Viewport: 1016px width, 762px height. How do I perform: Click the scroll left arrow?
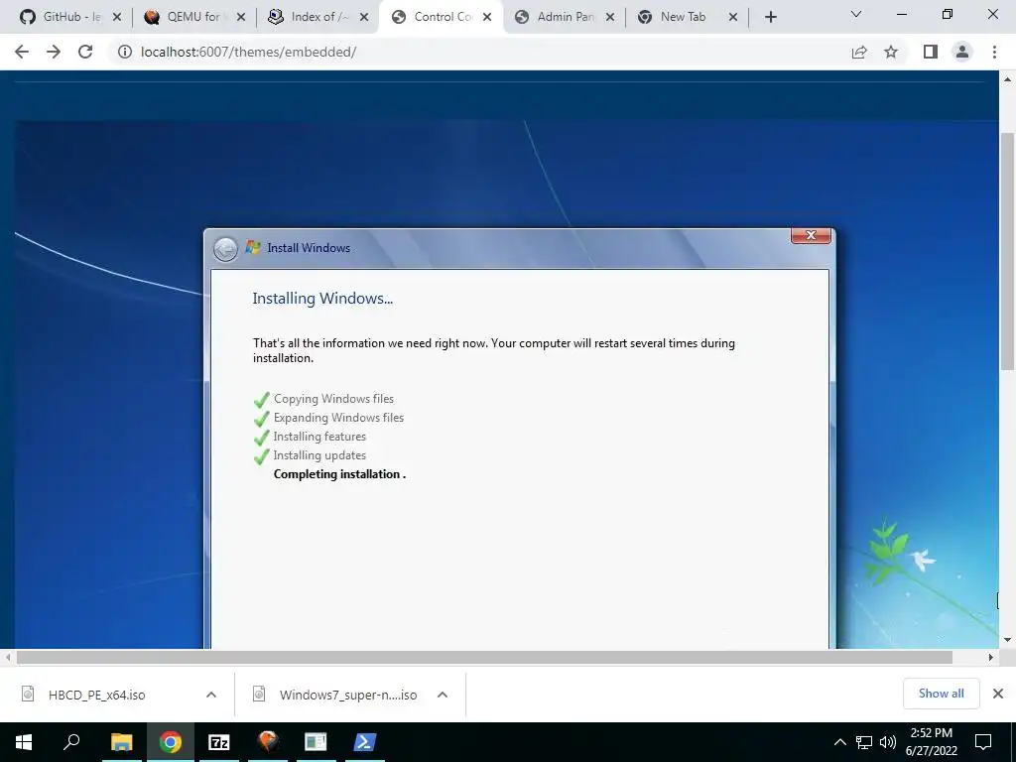click(x=8, y=658)
